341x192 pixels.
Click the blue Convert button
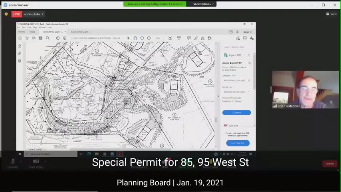[x=236, y=112]
